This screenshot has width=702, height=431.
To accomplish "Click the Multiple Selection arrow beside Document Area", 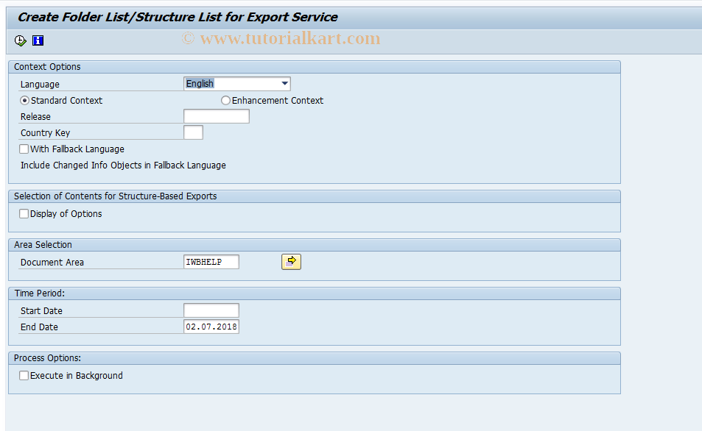I will pyautogui.click(x=291, y=261).
